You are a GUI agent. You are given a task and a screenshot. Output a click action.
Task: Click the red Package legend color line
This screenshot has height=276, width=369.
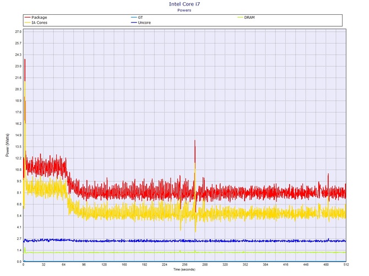[28, 18]
